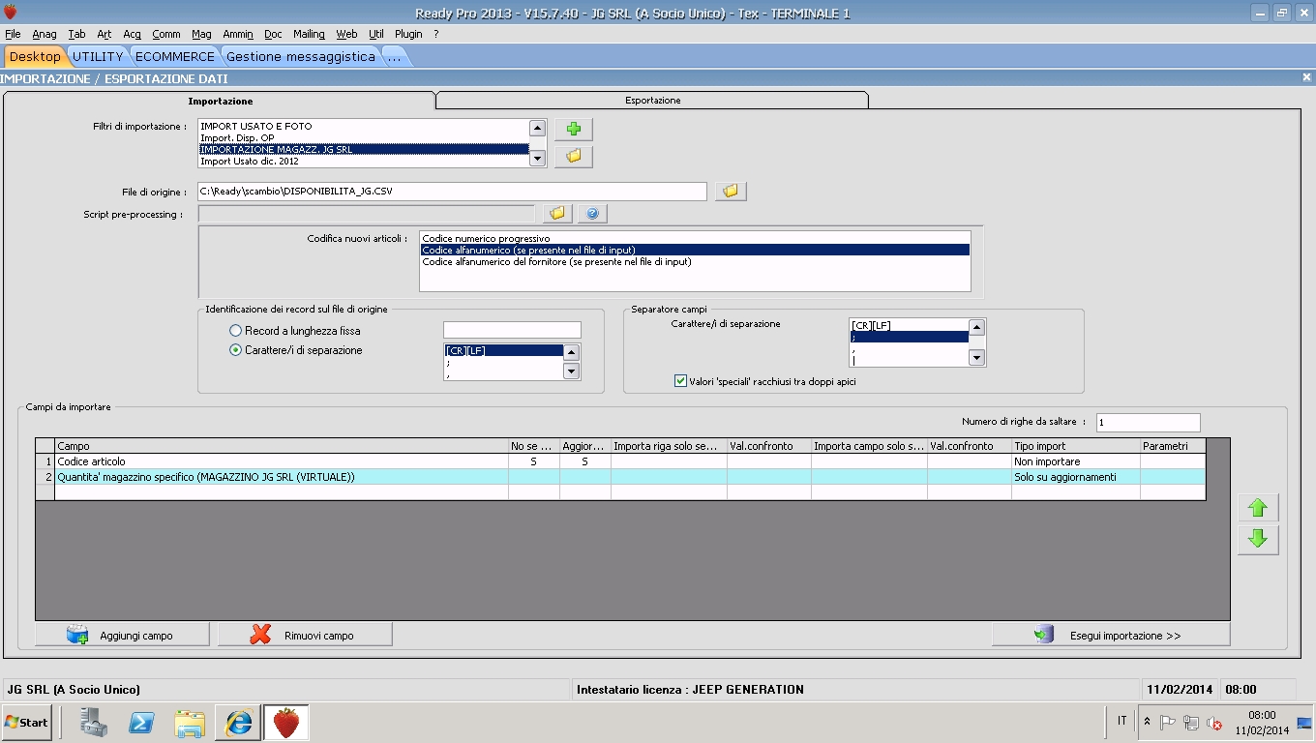The height and width of the screenshot is (743, 1316).
Task: Open the Mag menu
Action: [x=201, y=34]
